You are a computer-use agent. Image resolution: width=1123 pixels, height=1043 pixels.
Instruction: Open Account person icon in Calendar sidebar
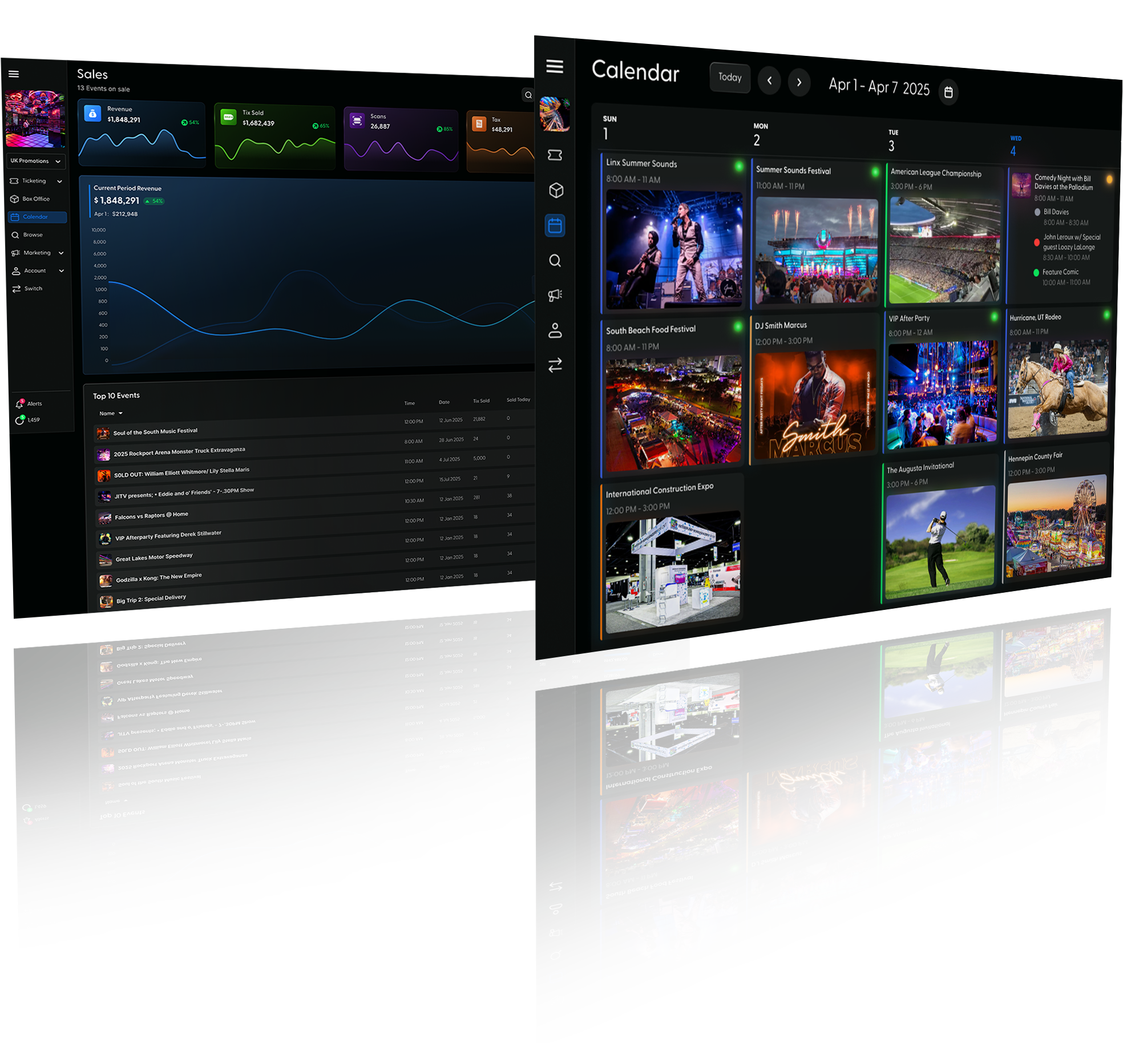[x=555, y=330]
